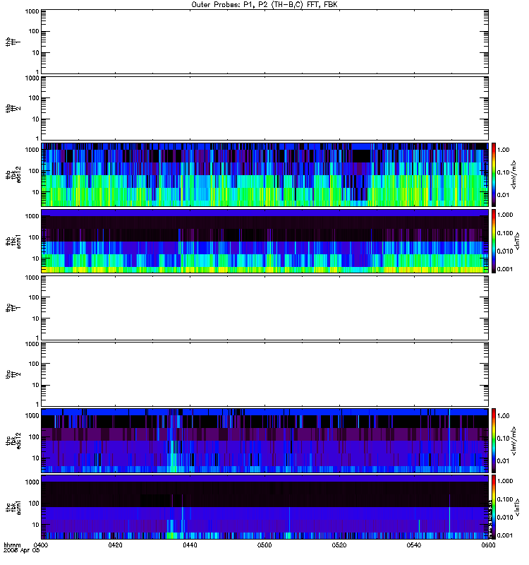Click the '0600' time axis label

pos(488,545)
